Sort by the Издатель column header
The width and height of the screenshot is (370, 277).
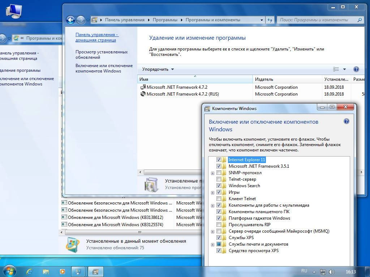[287, 79]
